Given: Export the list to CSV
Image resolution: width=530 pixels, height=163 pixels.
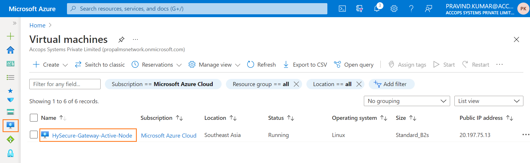Looking at the screenshot, I should point(305,65).
